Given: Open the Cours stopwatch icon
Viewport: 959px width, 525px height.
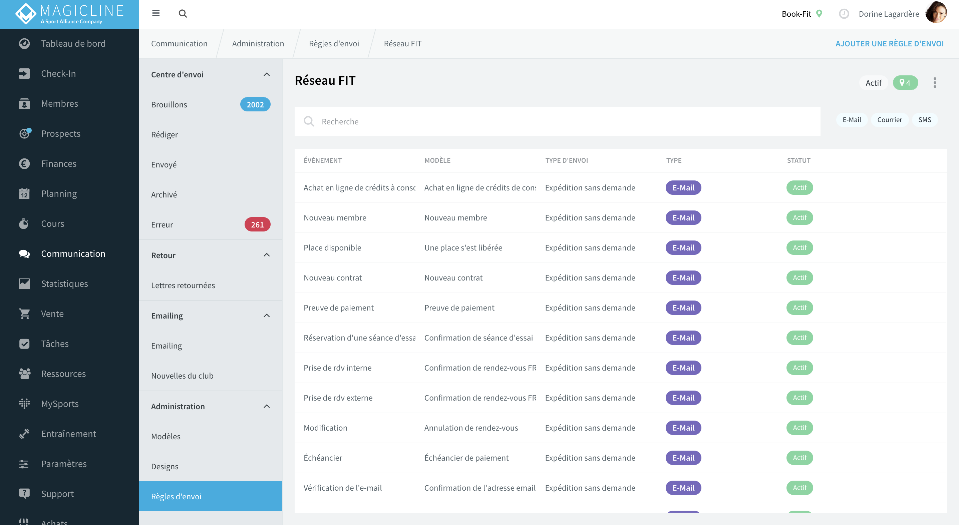Looking at the screenshot, I should [24, 223].
